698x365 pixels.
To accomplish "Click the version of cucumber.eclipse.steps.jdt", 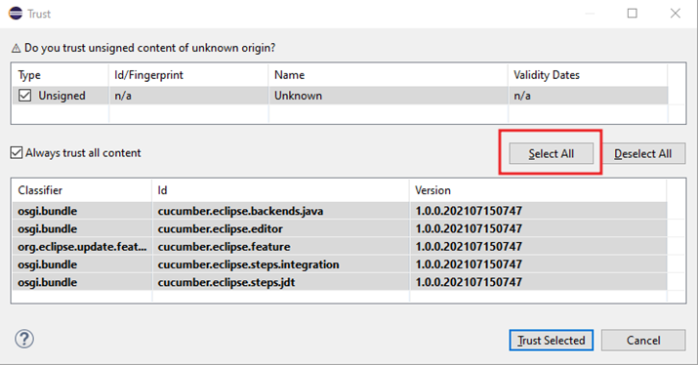I will click(x=469, y=282).
